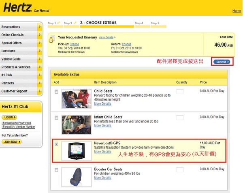Click the Child Seats item title
The height and width of the screenshot is (193, 243).
[103, 91]
